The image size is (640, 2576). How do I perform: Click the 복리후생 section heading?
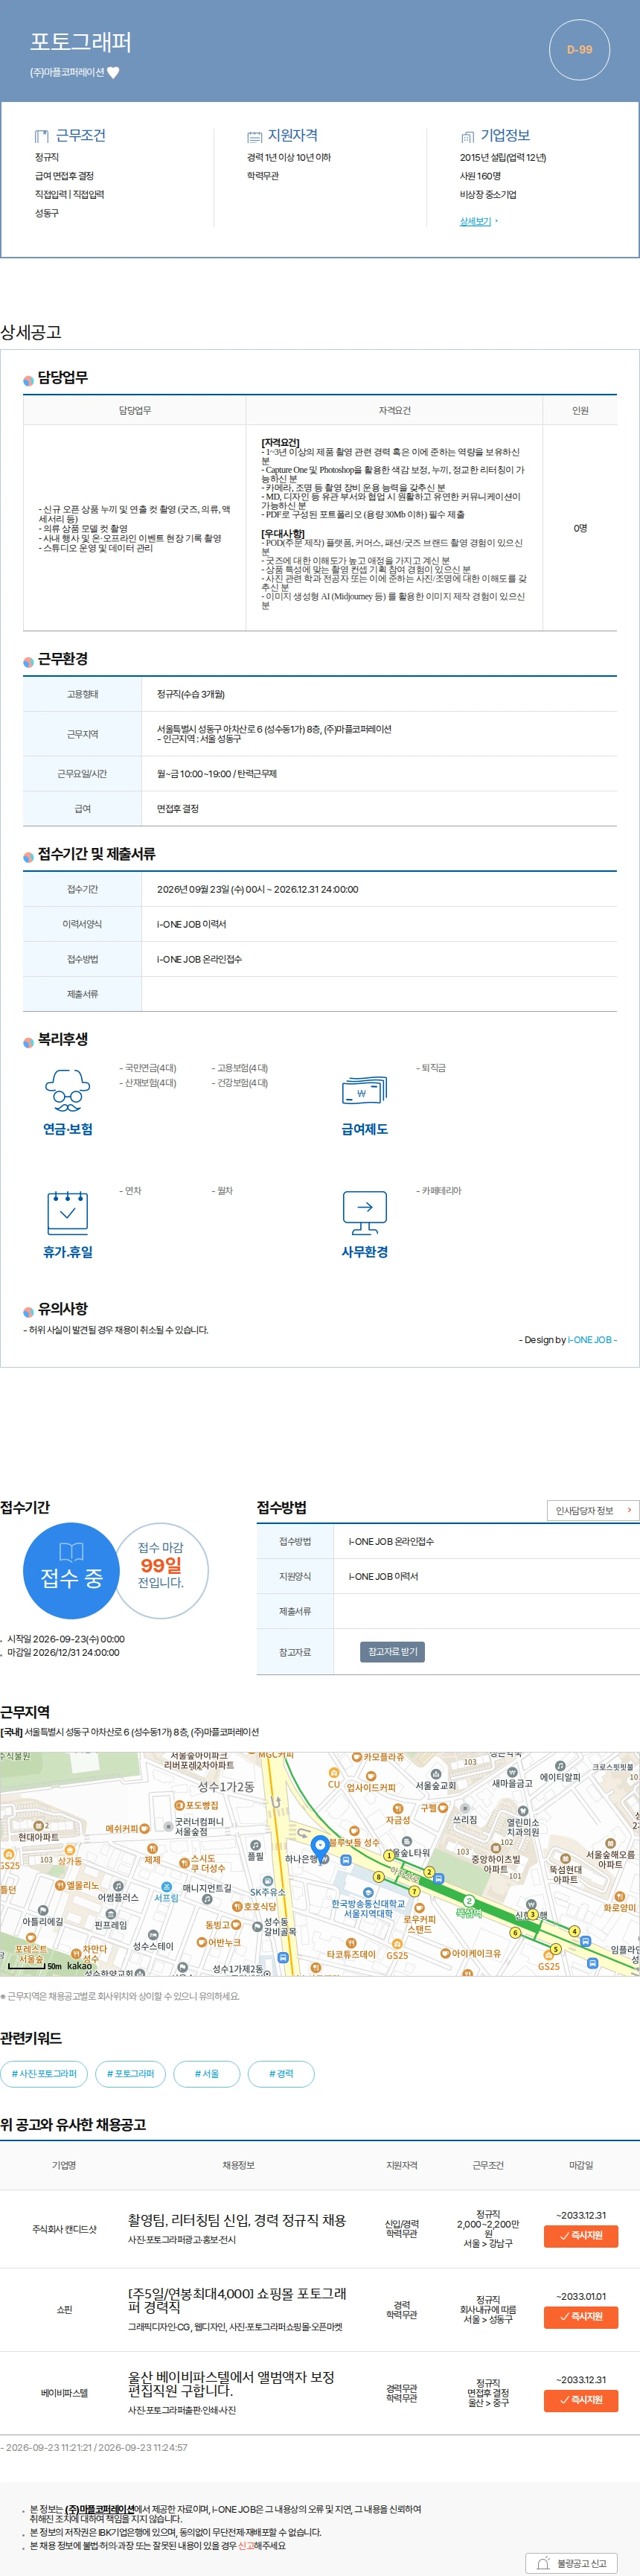(62, 1039)
